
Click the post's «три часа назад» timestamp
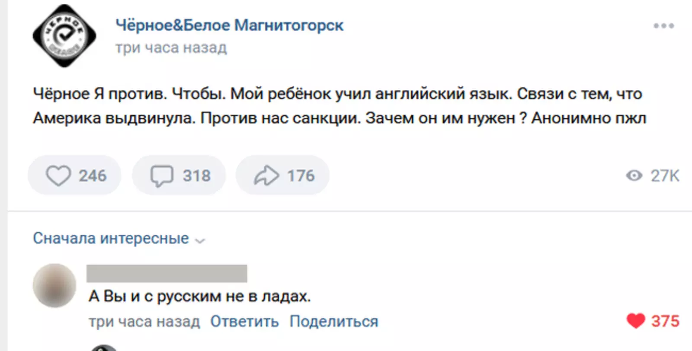pos(171,48)
